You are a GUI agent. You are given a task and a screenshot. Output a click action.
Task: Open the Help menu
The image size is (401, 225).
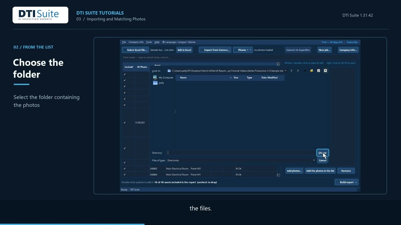pyautogui.click(x=157, y=42)
